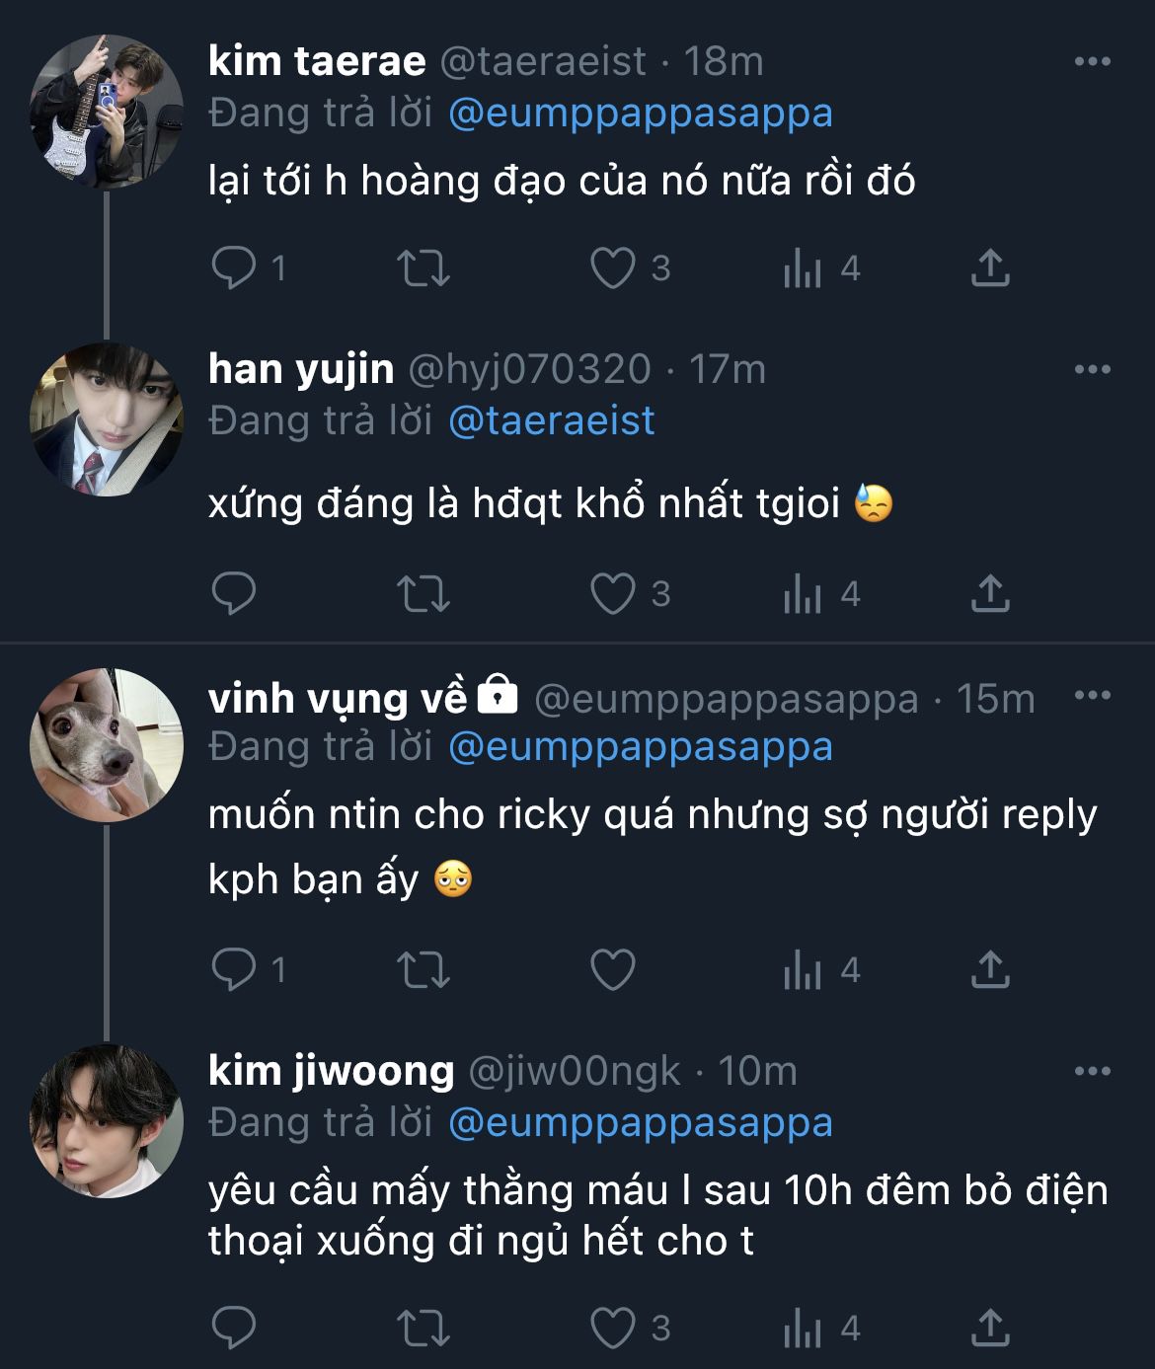
Task: View han yujin's avatar
Action: coord(107,419)
